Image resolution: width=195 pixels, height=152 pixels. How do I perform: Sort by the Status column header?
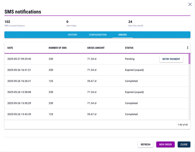pos(129,48)
